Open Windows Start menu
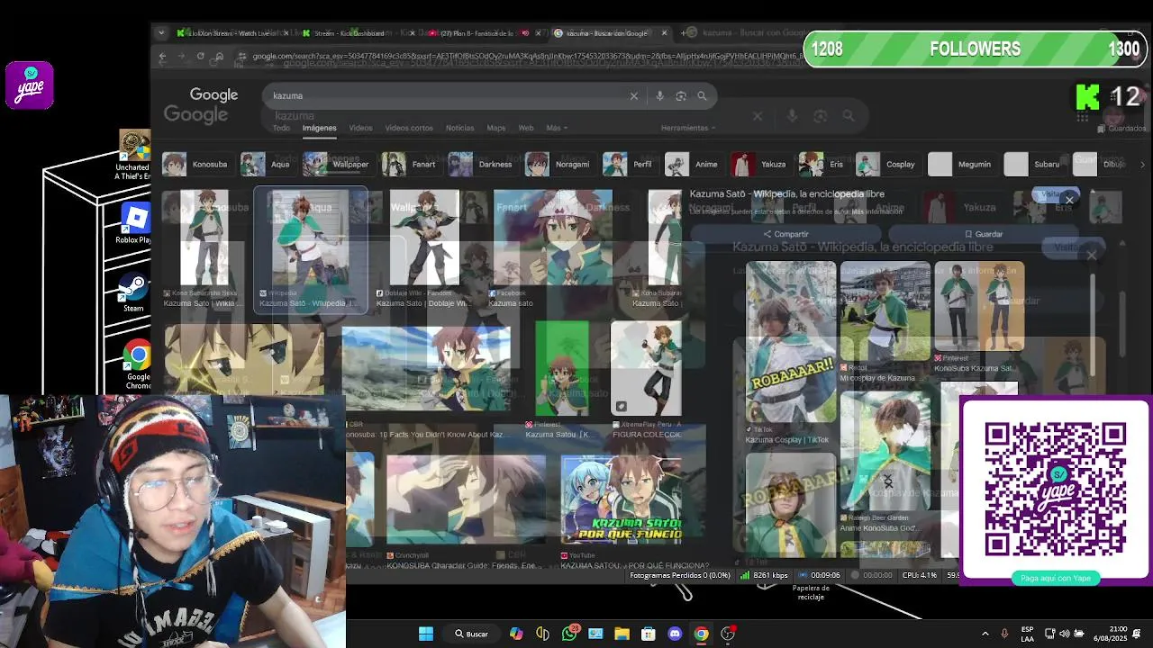Image resolution: width=1153 pixels, height=648 pixels. click(426, 634)
